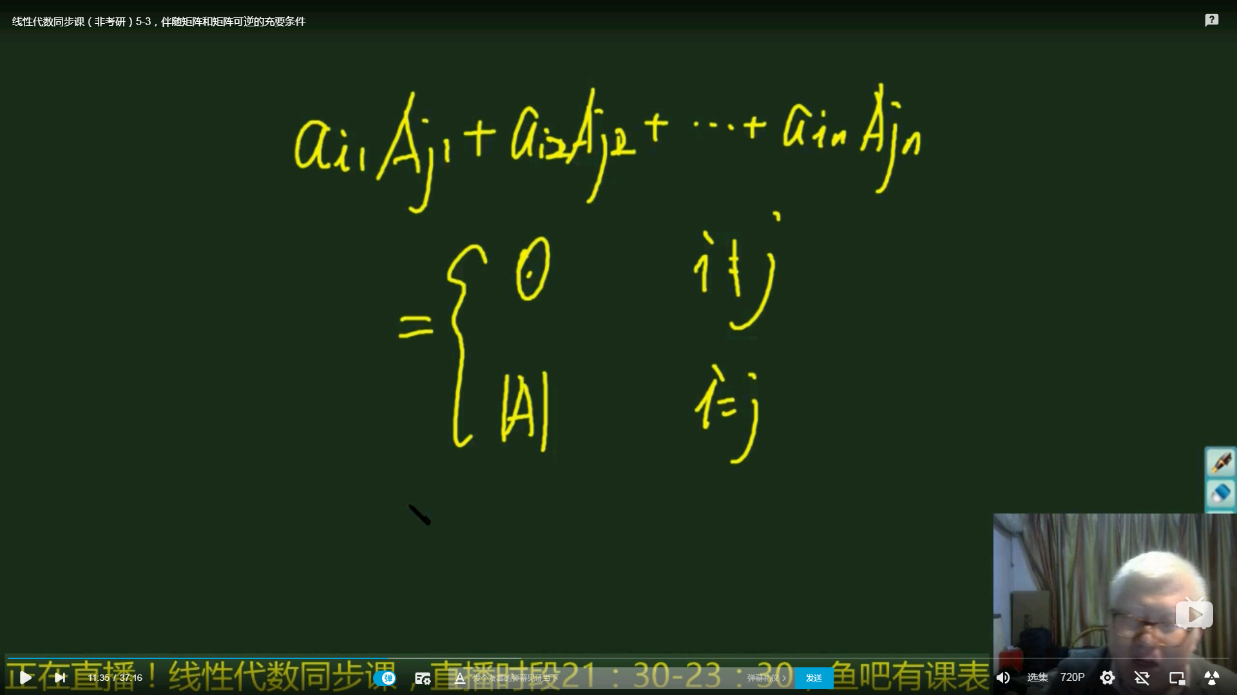The width and height of the screenshot is (1237, 695).
Task: Toggle the danmaku display switch
Action: pyautogui.click(x=385, y=678)
